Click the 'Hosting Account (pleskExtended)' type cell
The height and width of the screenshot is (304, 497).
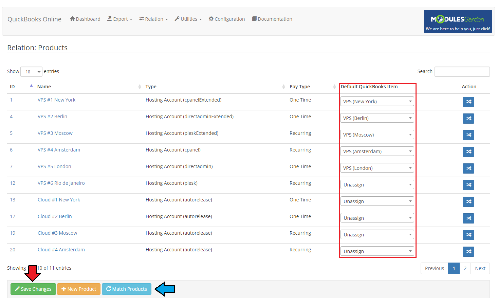[x=182, y=133]
